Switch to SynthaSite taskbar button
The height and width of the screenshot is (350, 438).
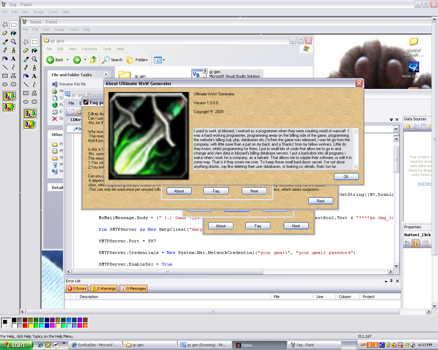click(94, 345)
